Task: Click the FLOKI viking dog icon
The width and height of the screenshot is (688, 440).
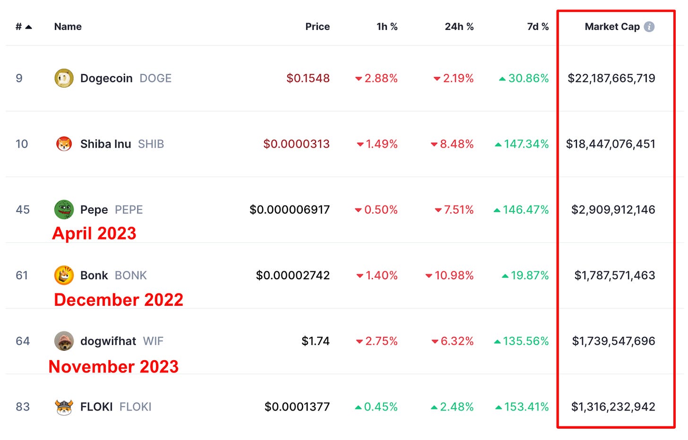Action: click(x=64, y=406)
